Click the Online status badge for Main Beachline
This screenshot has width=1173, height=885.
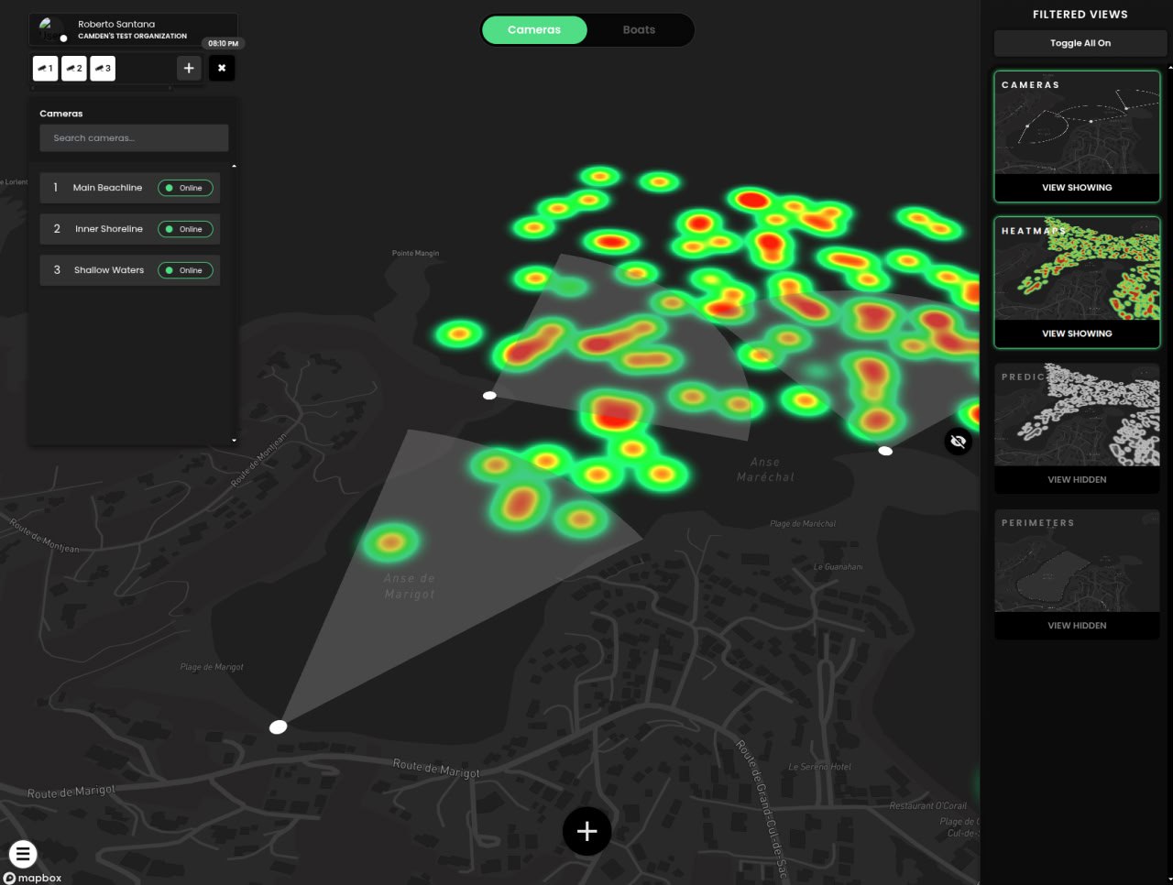[x=185, y=188]
